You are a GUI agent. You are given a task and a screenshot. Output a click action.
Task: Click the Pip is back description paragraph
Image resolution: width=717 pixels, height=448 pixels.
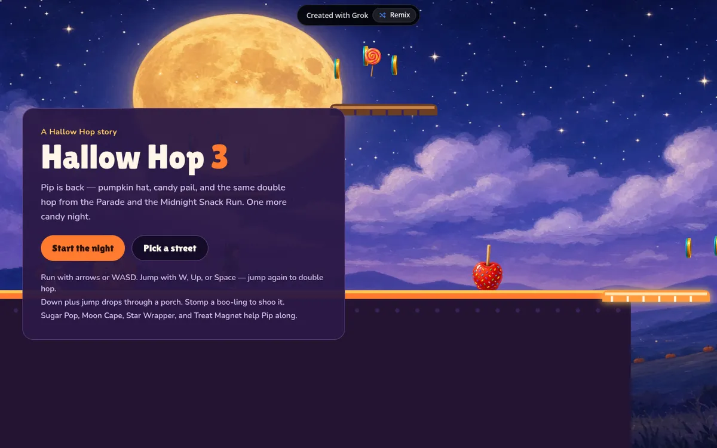tap(164, 202)
